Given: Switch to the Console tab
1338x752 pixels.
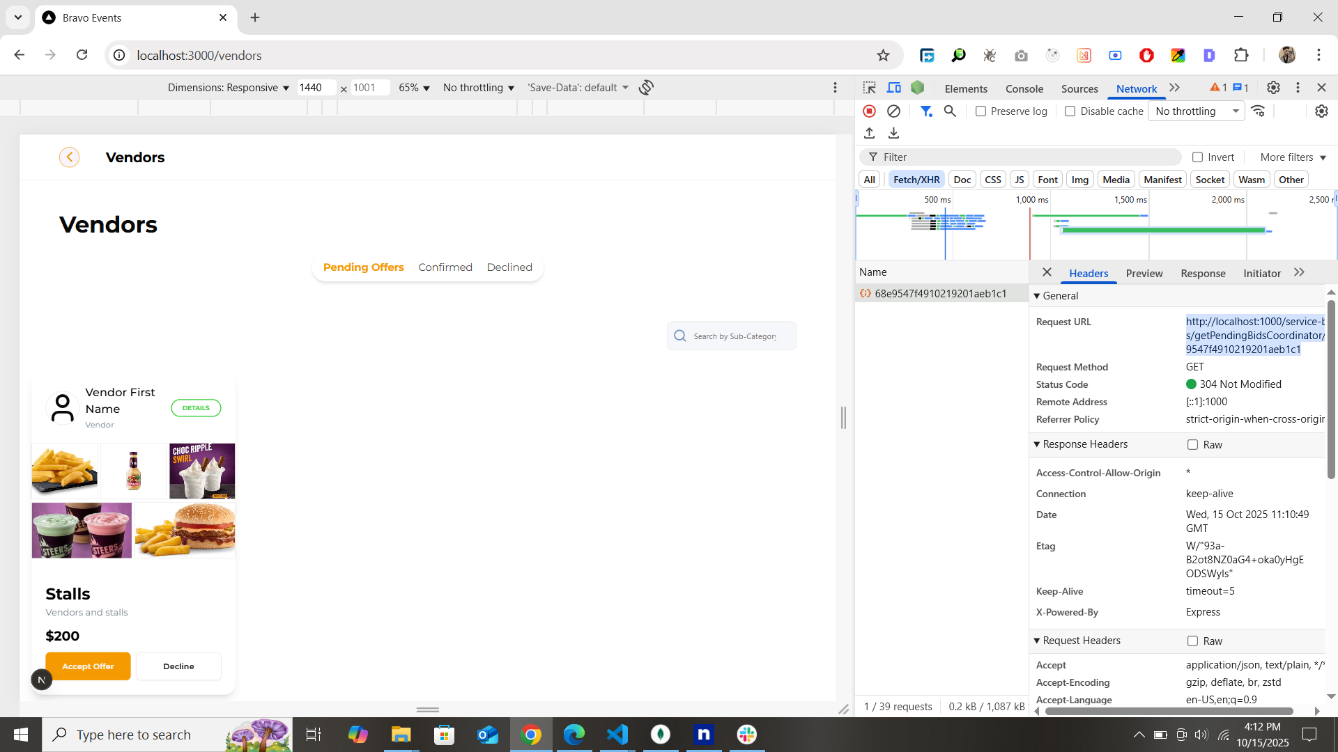Looking at the screenshot, I should point(1024,88).
